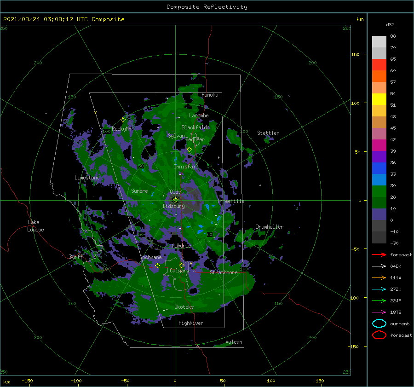Click the Calgary city label

pyautogui.click(x=179, y=271)
